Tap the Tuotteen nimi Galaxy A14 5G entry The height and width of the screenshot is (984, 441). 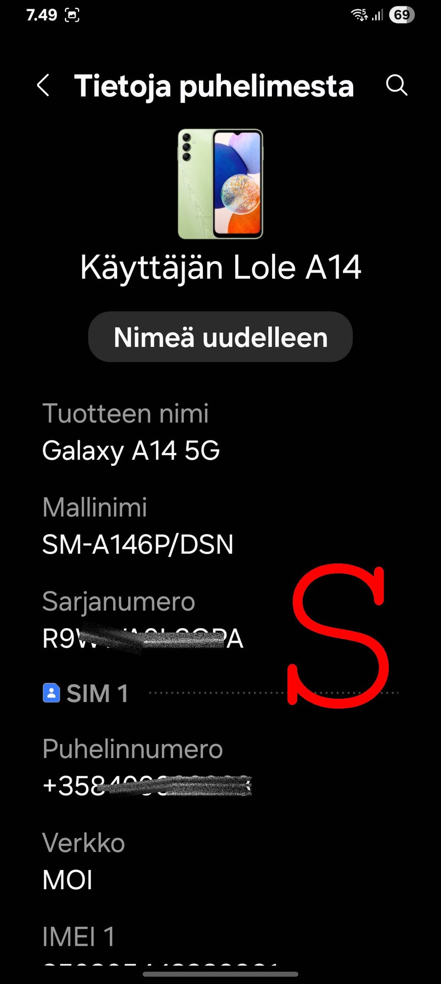(220, 432)
